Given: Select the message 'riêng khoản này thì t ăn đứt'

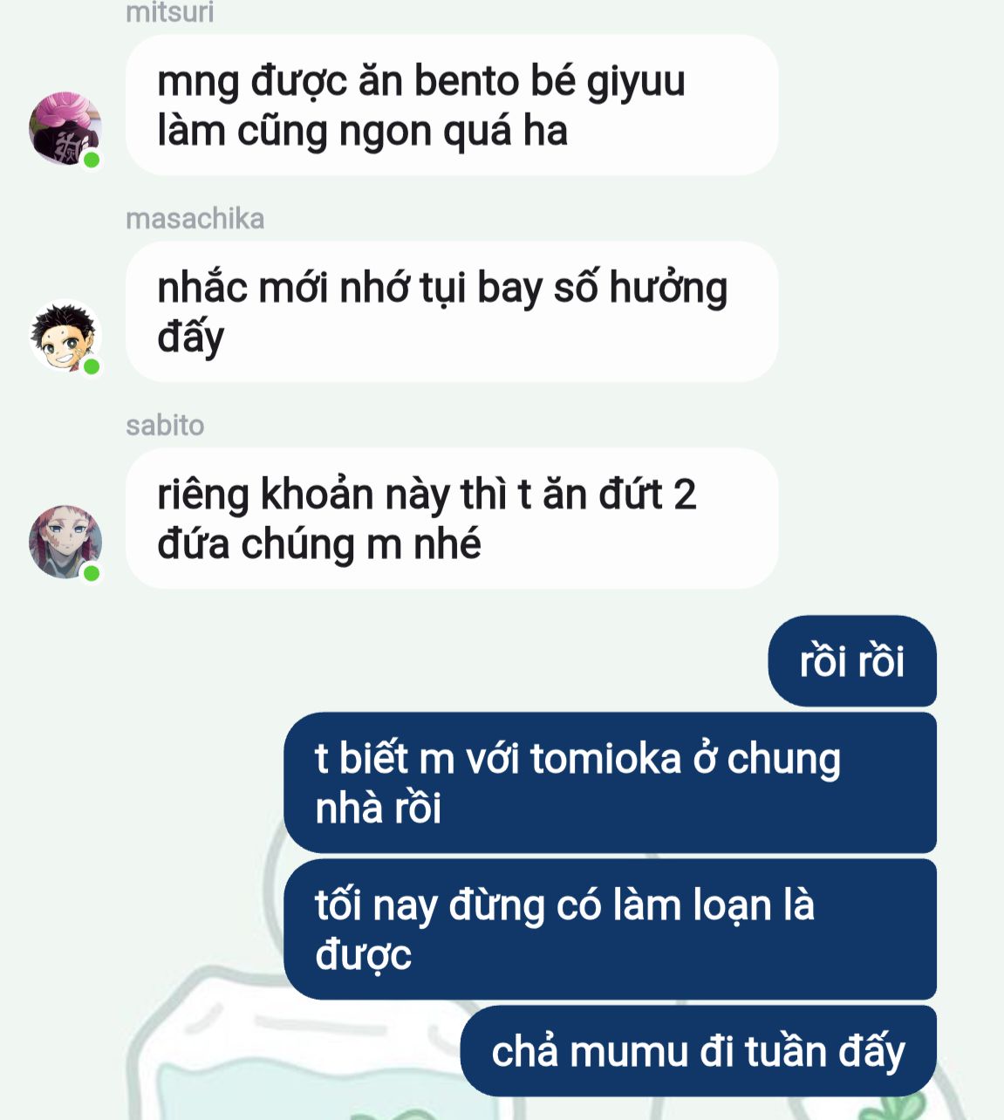Looking at the screenshot, I should pyautogui.click(x=452, y=518).
